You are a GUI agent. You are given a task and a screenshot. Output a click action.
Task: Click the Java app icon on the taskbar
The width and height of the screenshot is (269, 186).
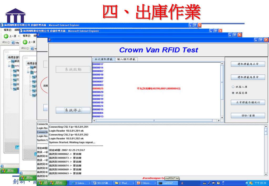click(182, 183)
